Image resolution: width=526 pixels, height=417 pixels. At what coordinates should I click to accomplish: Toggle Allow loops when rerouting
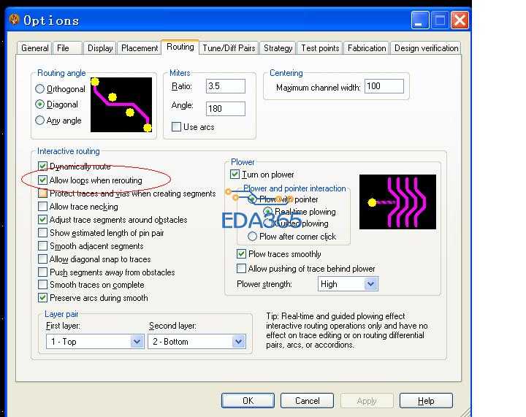(42, 180)
